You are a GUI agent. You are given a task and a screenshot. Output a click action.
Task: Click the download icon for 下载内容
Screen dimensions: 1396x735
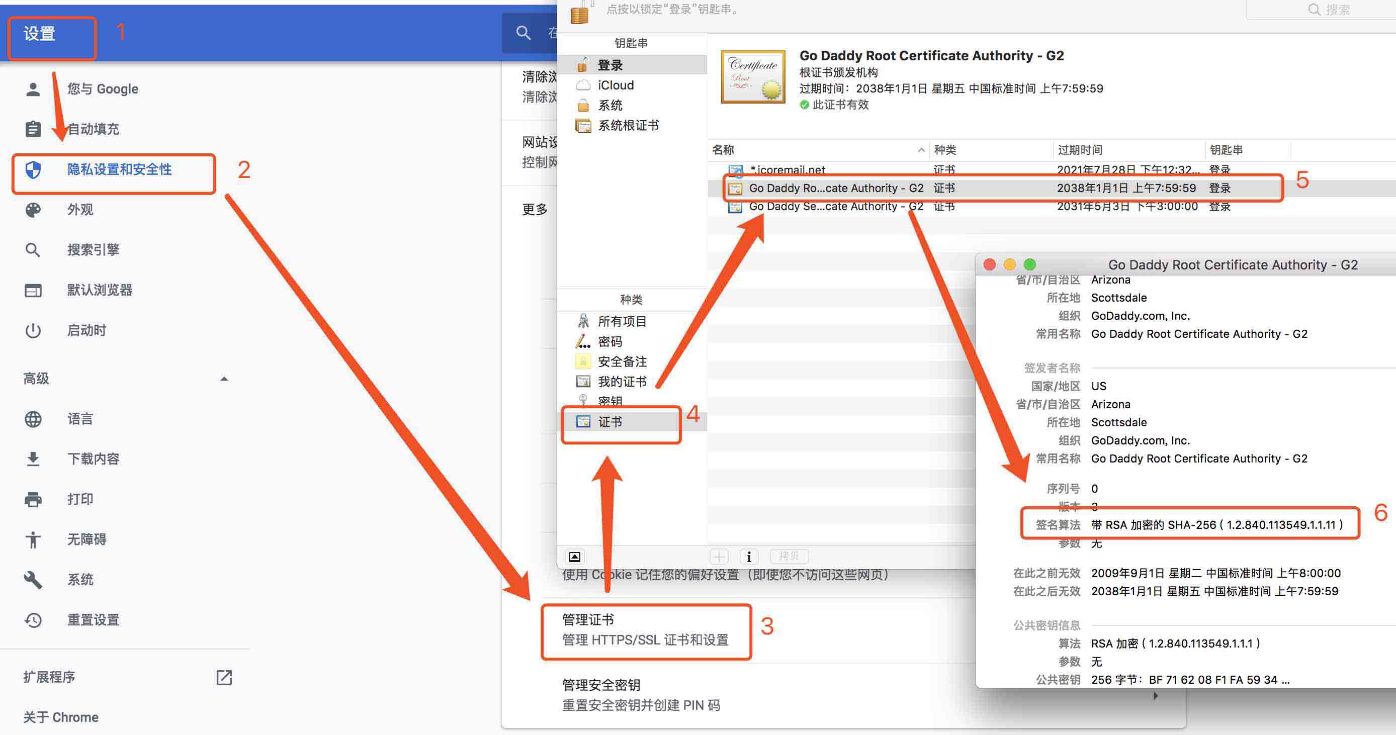[33, 460]
